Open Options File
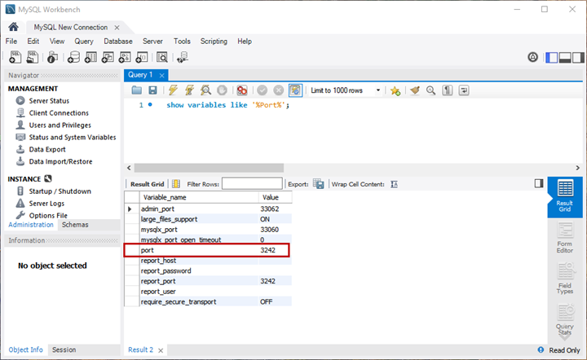Image resolution: width=587 pixels, height=360 pixels. [x=48, y=215]
